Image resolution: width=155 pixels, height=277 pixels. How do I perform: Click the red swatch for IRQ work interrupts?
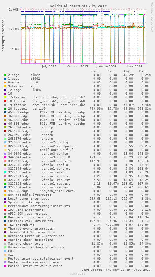(5, 210)
